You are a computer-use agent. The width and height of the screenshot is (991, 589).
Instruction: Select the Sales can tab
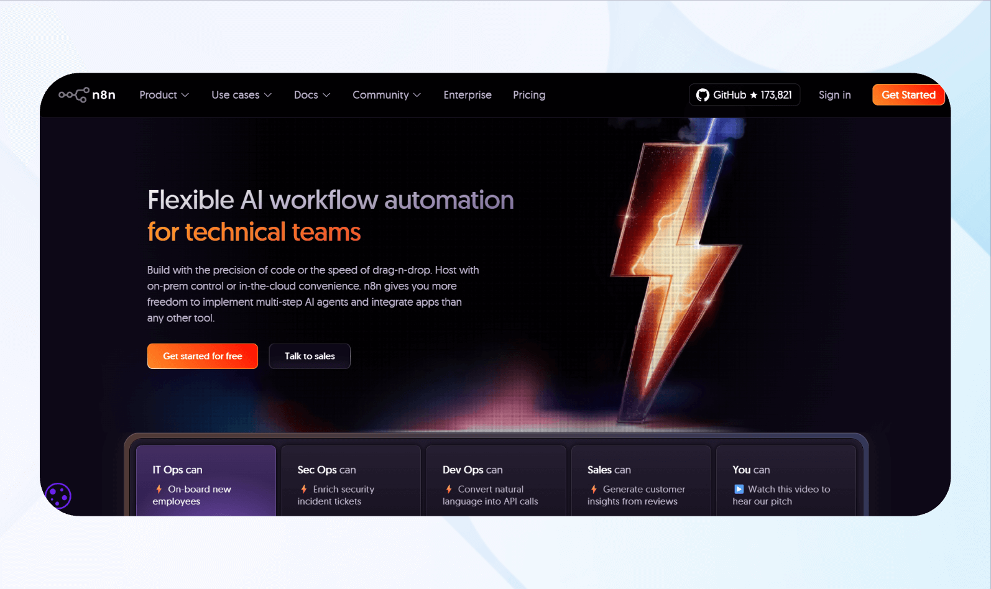coord(641,481)
